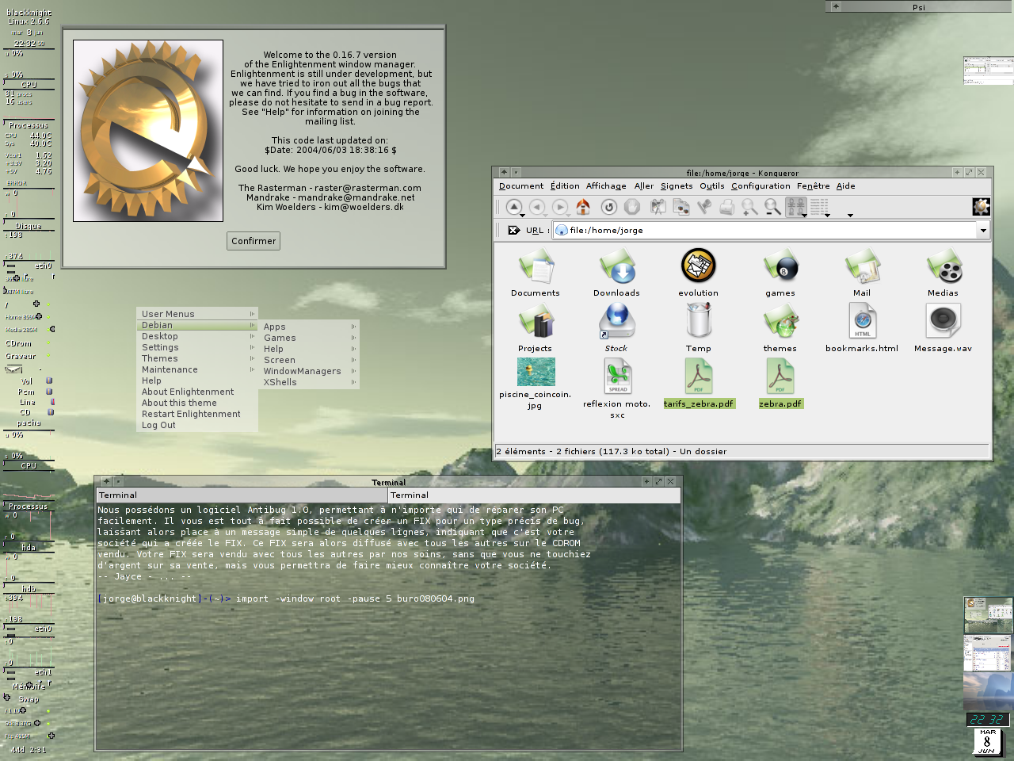Expand the Maintenance submenu

197,369
